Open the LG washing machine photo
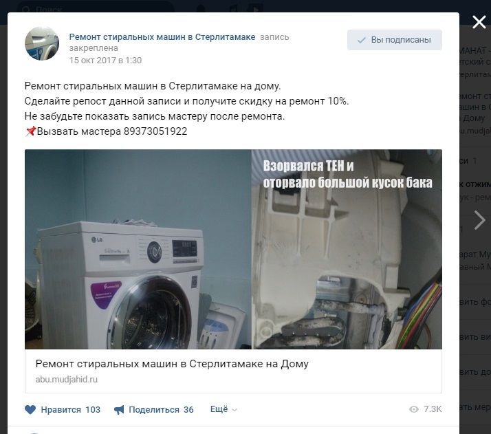This screenshot has width=491, height=434. [138, 249]
